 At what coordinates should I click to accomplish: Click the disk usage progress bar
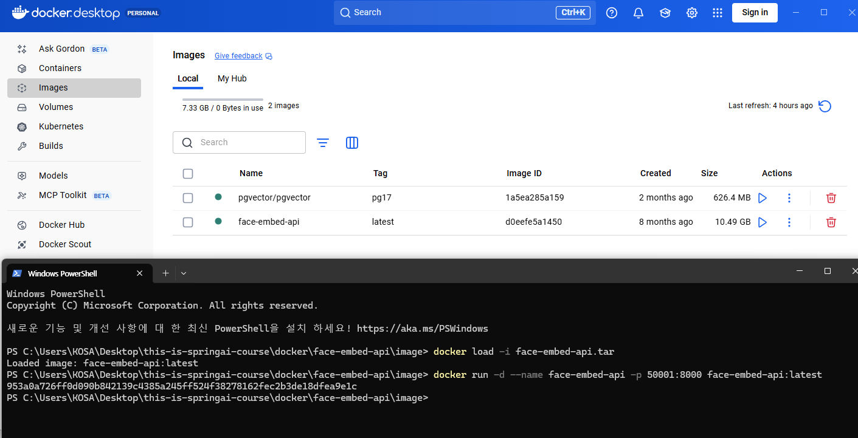click(x=223, y=100)
